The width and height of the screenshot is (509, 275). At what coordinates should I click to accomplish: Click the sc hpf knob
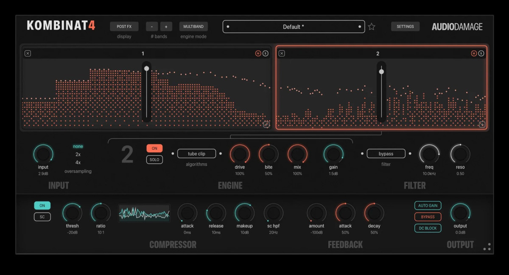tap(274, 213)
